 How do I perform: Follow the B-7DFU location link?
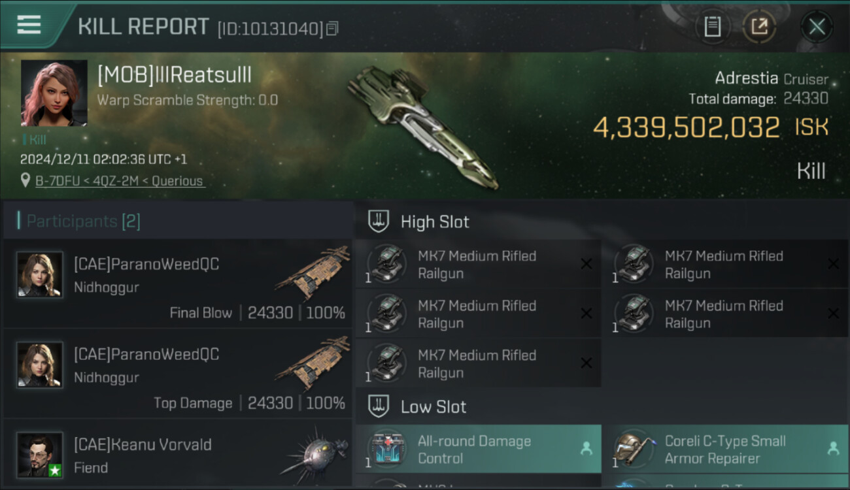point(120,181)
